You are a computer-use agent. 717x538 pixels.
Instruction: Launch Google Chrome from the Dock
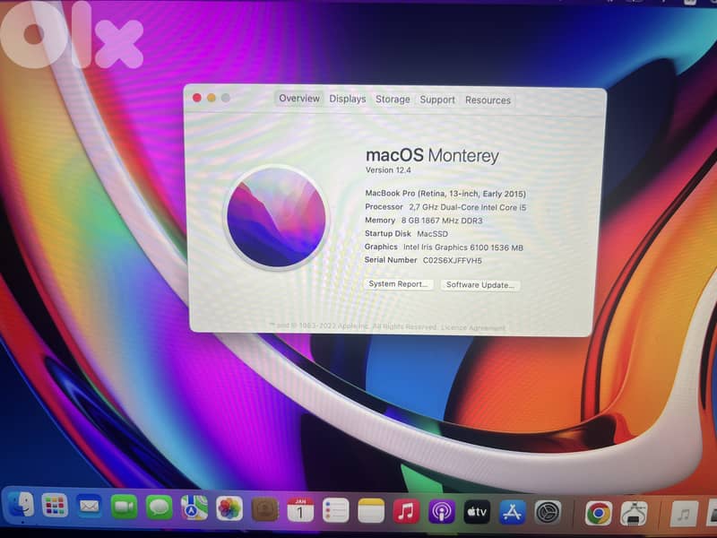click(598, 514)
